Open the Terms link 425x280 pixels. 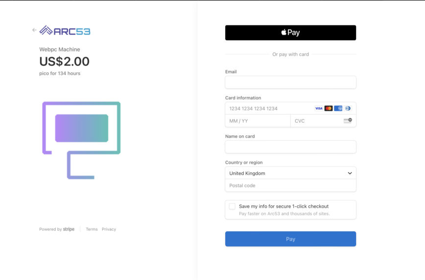point(92,229)
